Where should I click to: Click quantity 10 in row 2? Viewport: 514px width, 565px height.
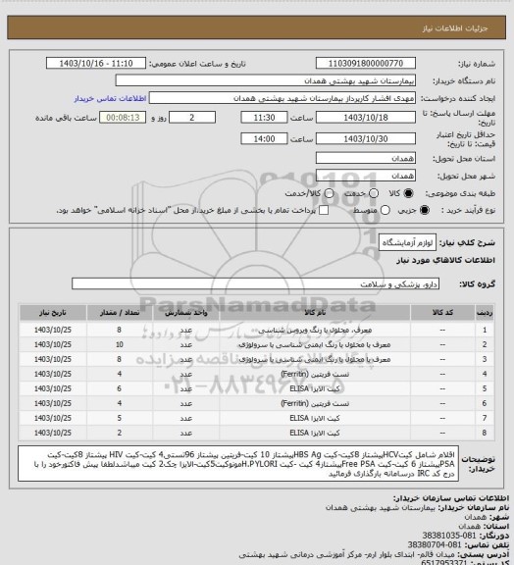[120, 345]
